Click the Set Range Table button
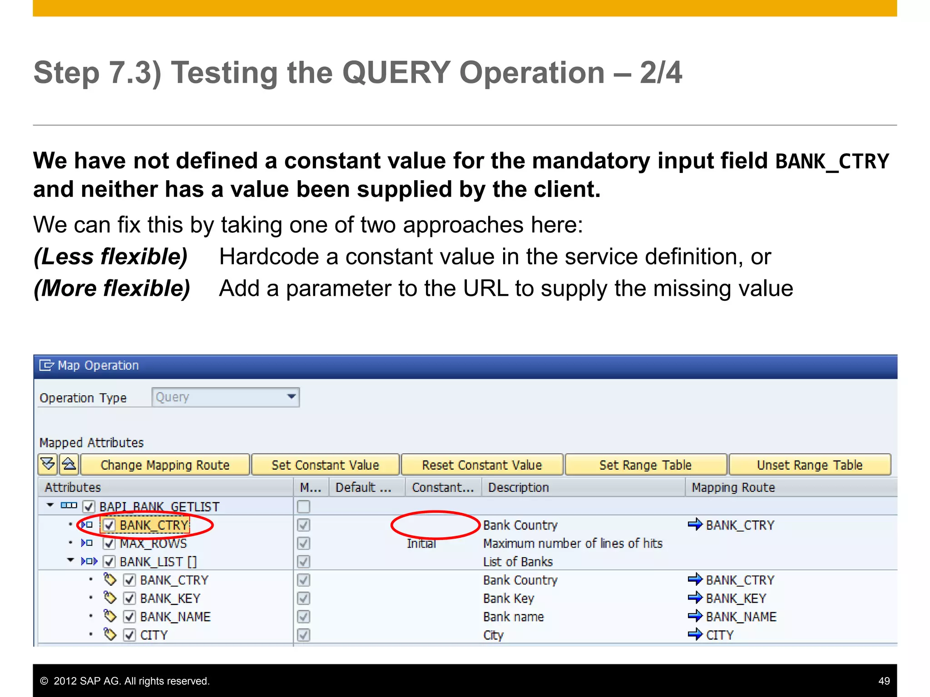The image size is (930, 697). pyautogui.click(x=645, y=465)
